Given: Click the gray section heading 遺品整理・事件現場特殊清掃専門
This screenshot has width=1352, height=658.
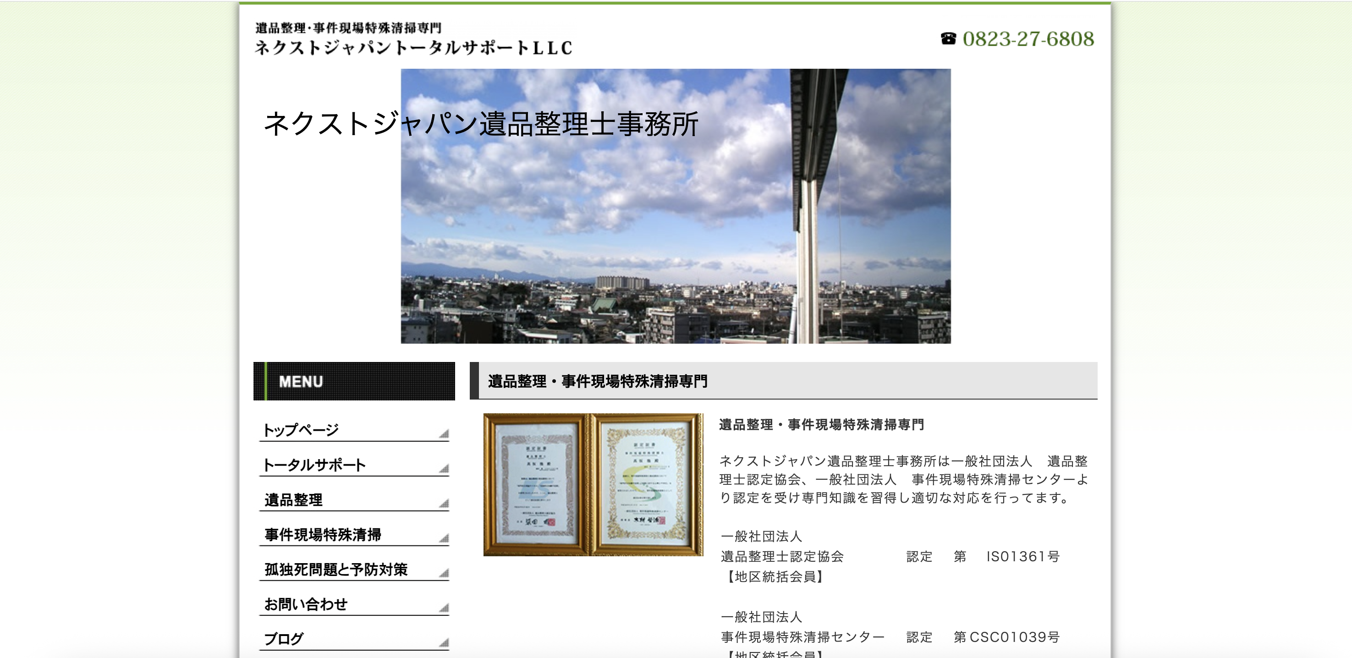Looking at the screenshot, I should tap(783, 381).
